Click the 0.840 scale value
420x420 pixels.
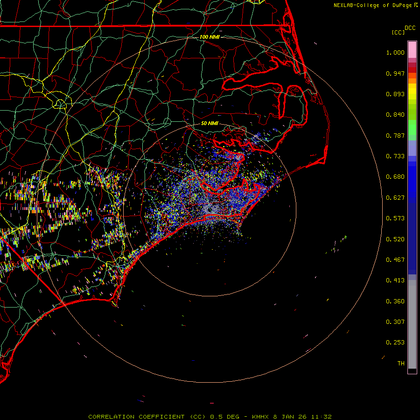pos(395,115)
